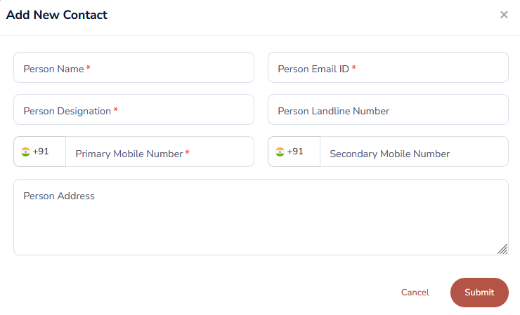This screenshot has width=520, height=315.
Task: Grab the Person Address resize handle
Action: pos(502,249)
